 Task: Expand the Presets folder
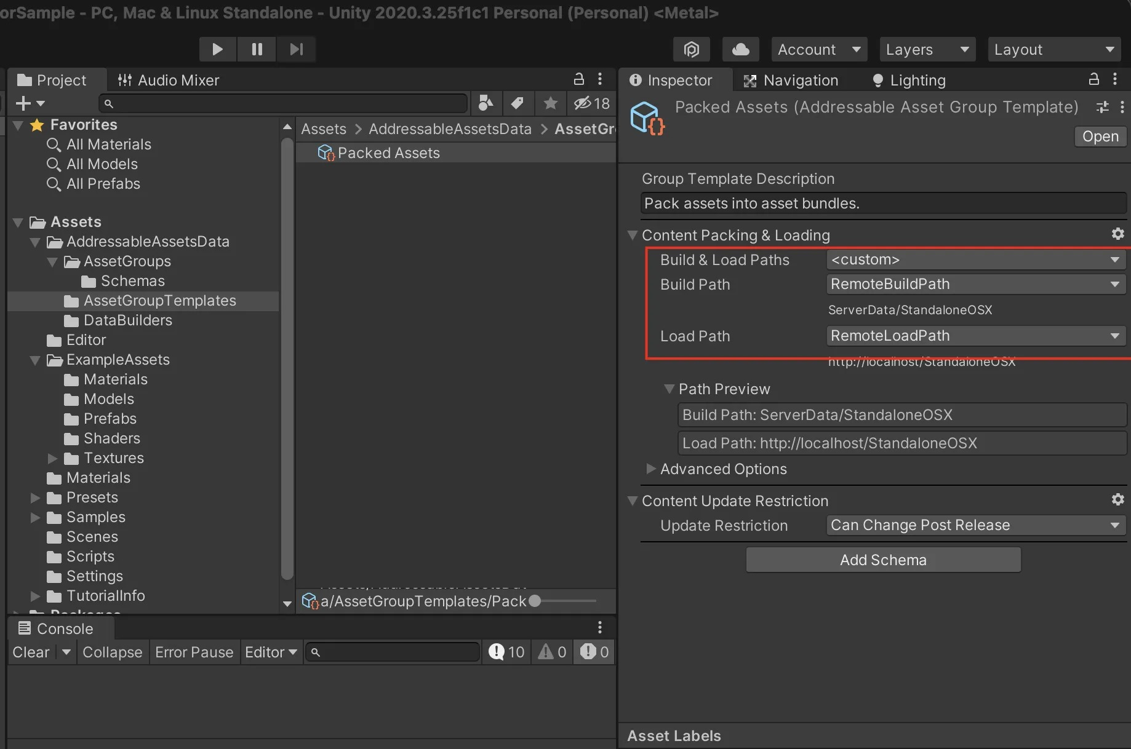point(35,497)
